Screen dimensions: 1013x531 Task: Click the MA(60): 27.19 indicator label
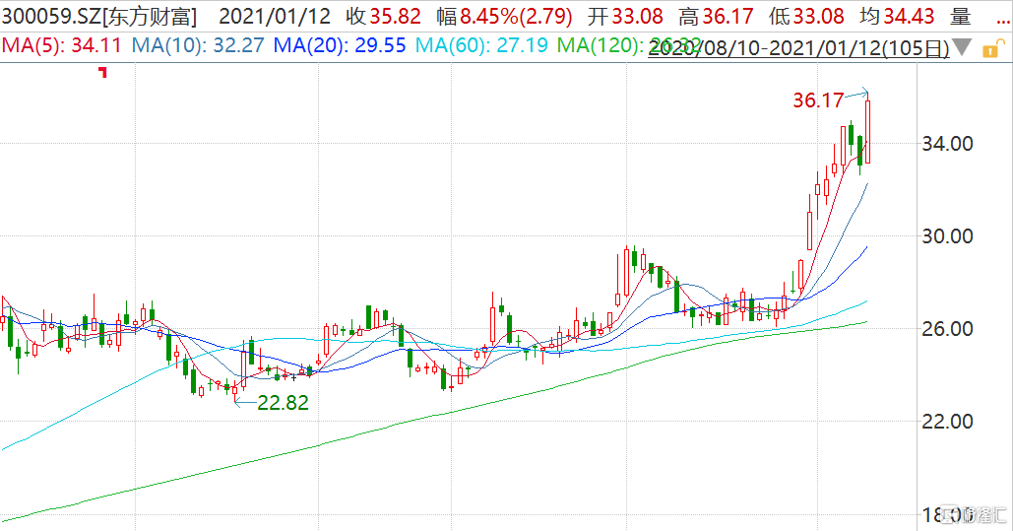pos(481,45)
